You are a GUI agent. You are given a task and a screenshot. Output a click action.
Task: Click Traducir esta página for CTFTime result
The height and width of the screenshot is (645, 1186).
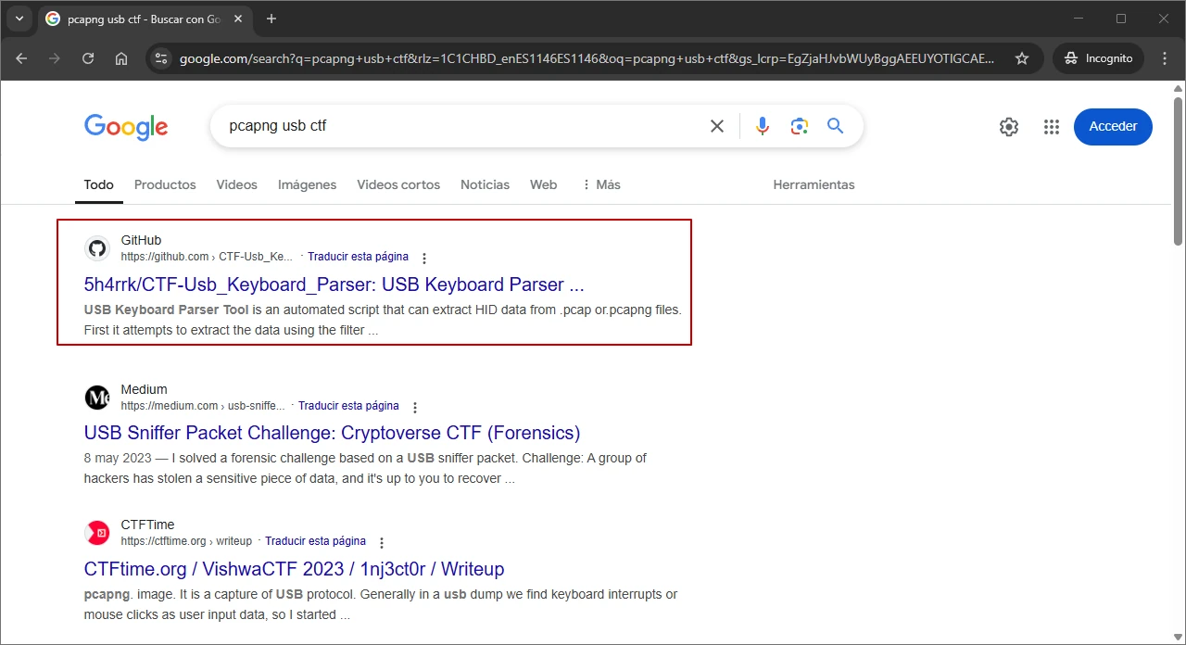[x=315, y=541]
